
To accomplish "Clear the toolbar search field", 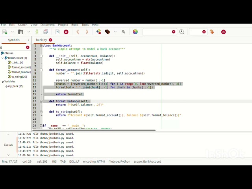I will point(174,32).
